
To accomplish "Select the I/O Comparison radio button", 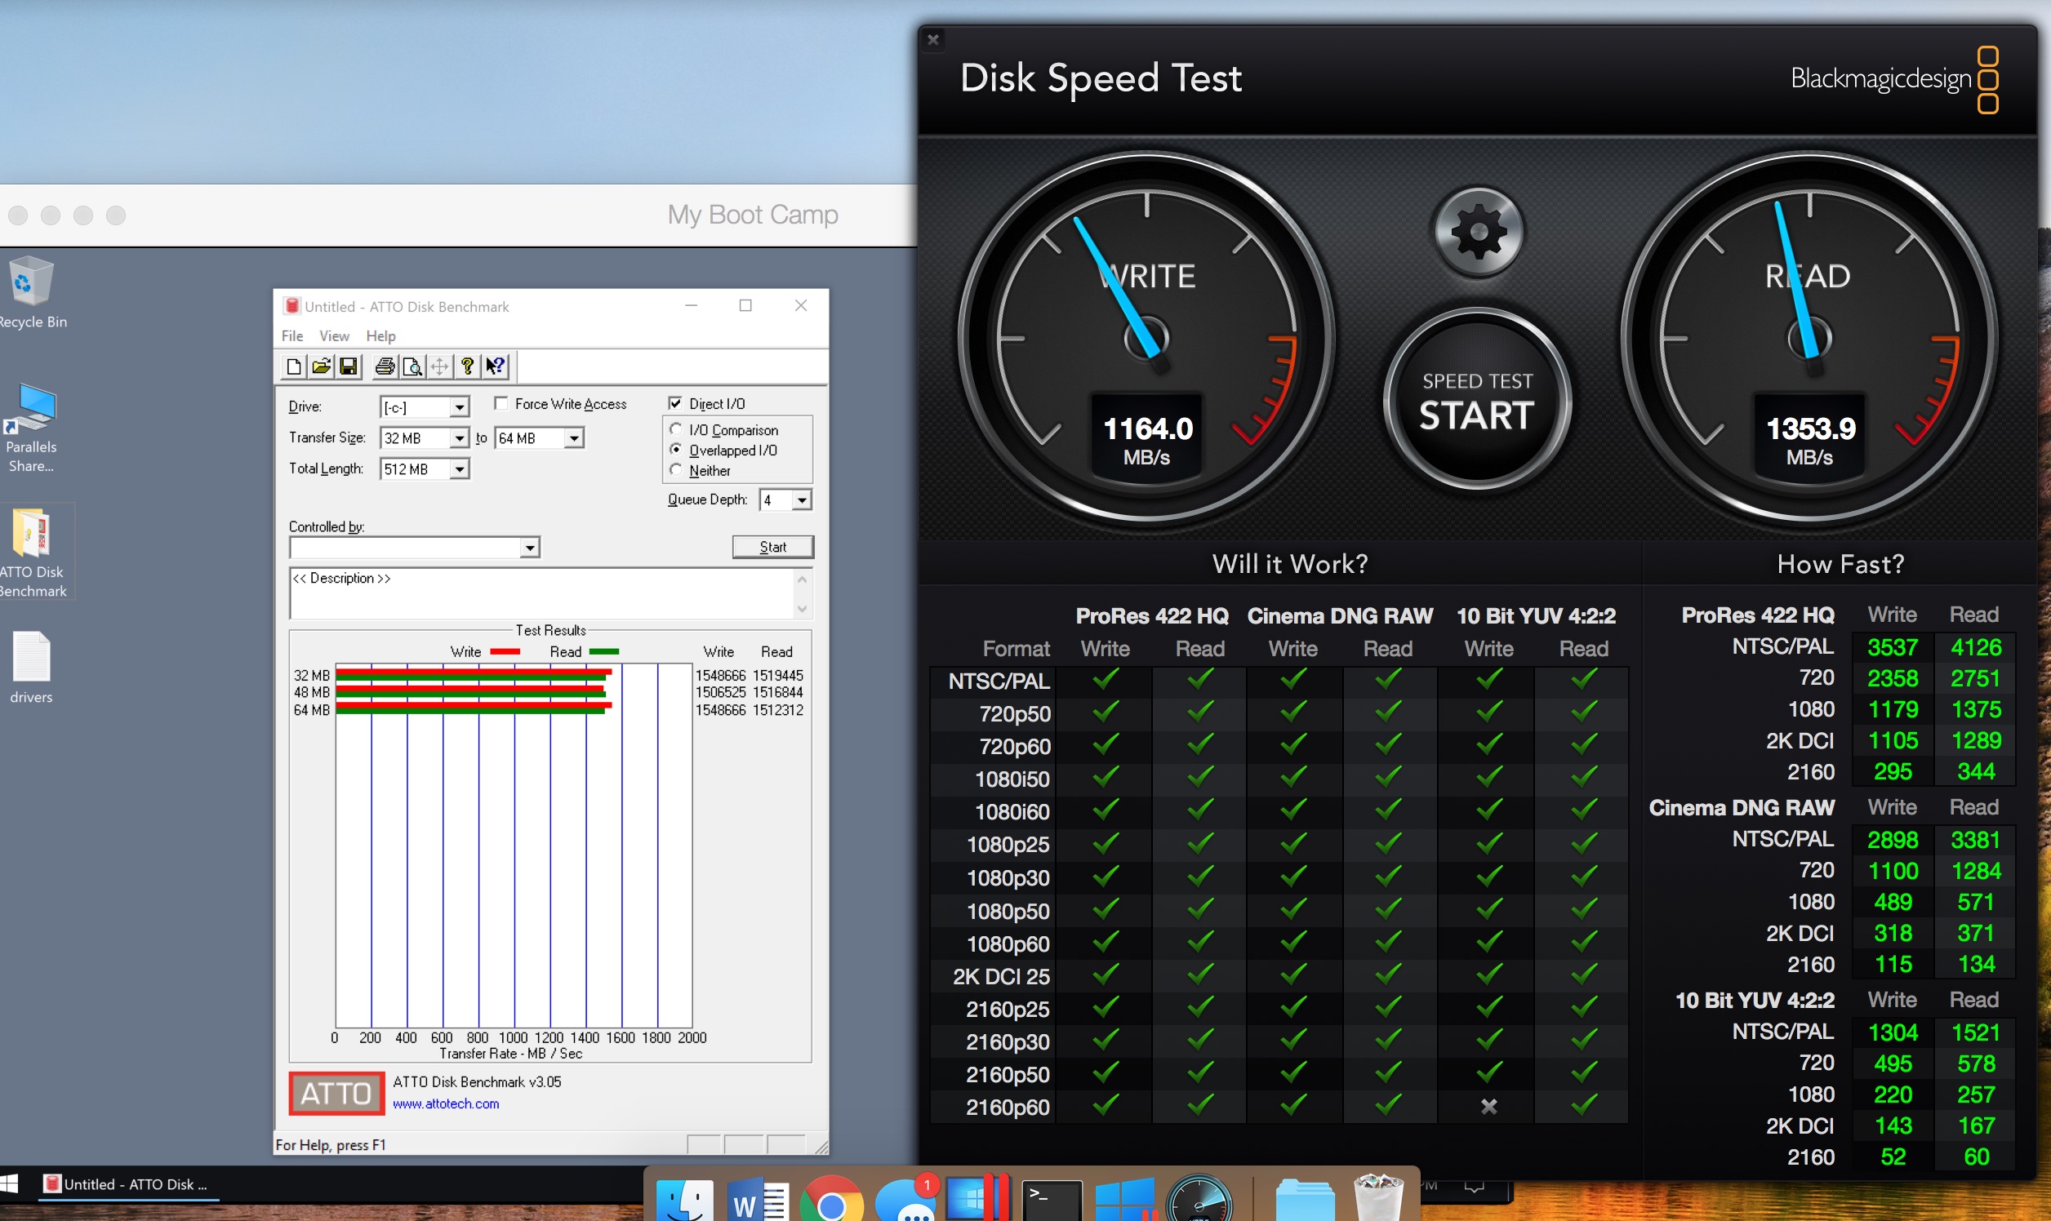I will click(676, 428).
